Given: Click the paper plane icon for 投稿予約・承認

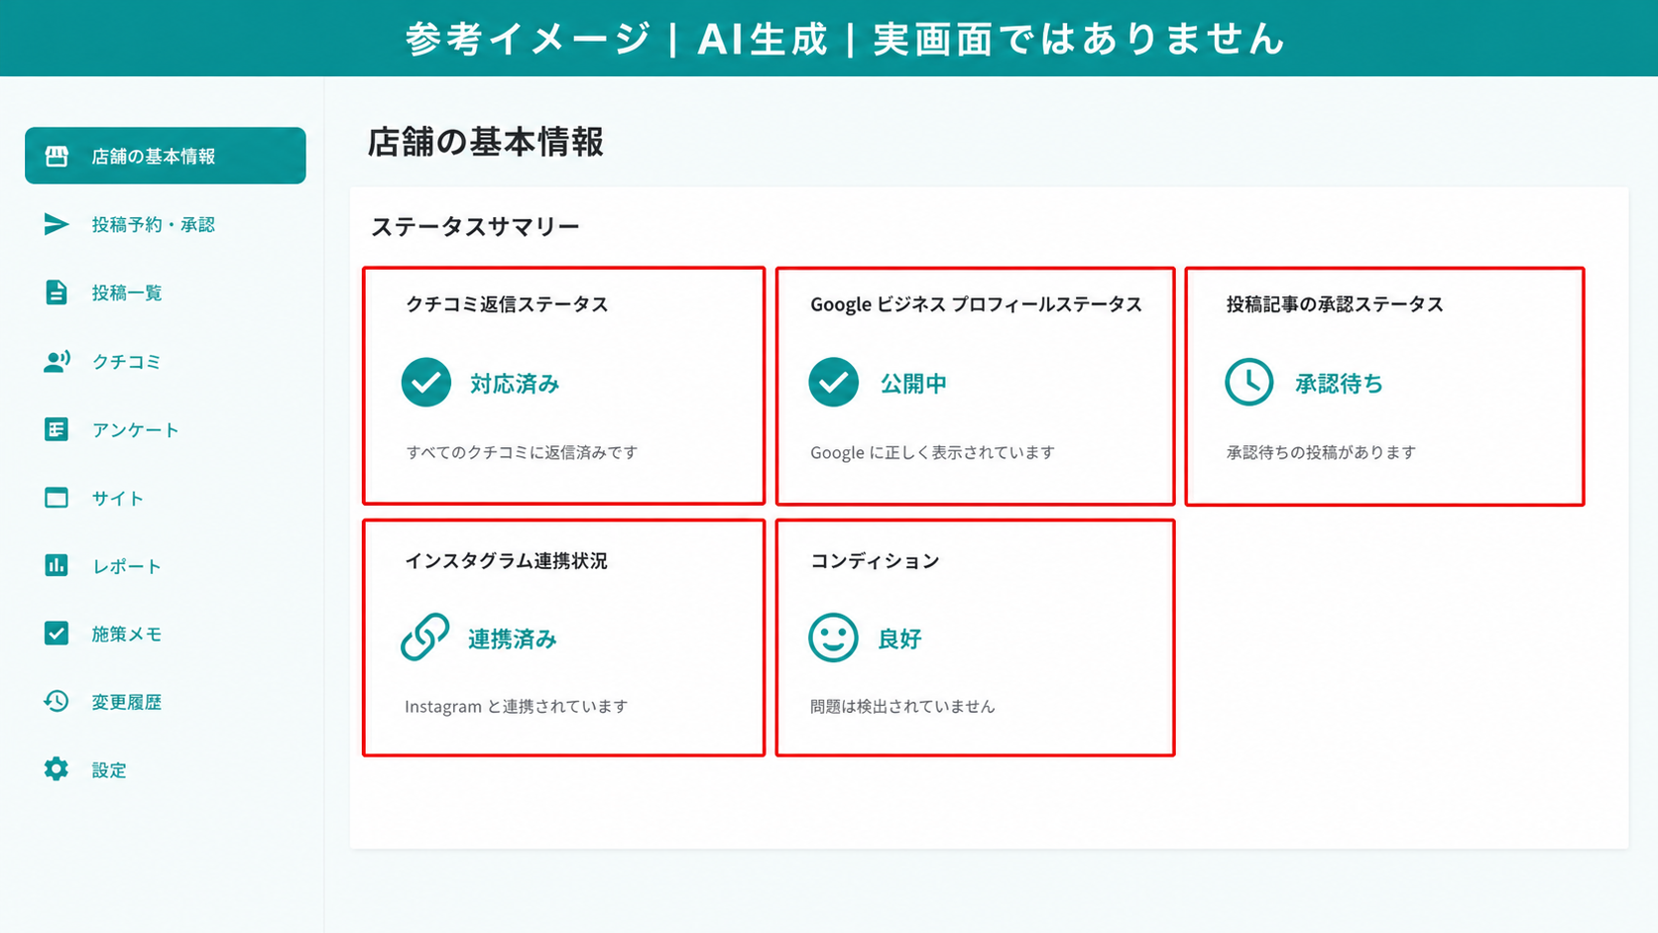Looking at the screenshot, I should 57,224.
